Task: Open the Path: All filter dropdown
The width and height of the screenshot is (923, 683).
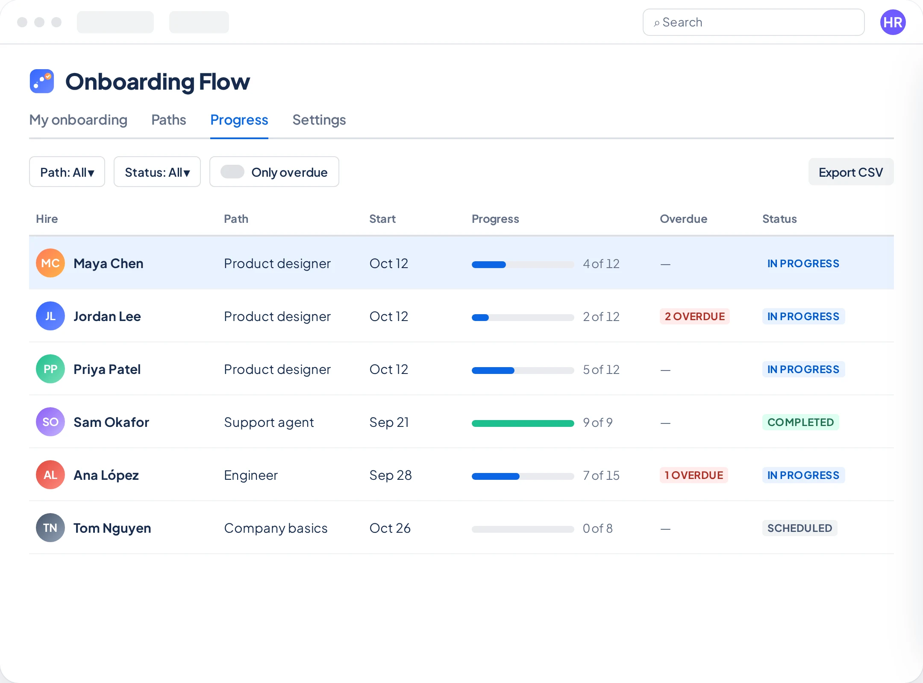Action: pyautogui.click(x=67, y=172)
